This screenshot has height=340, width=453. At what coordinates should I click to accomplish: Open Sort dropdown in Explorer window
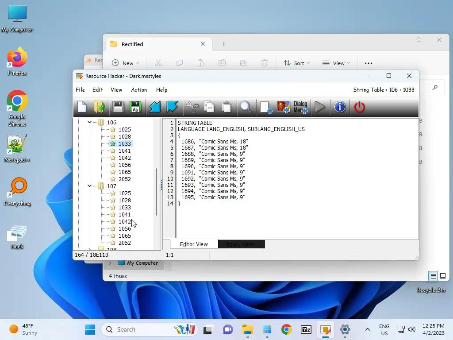click(x=296, y=63)
